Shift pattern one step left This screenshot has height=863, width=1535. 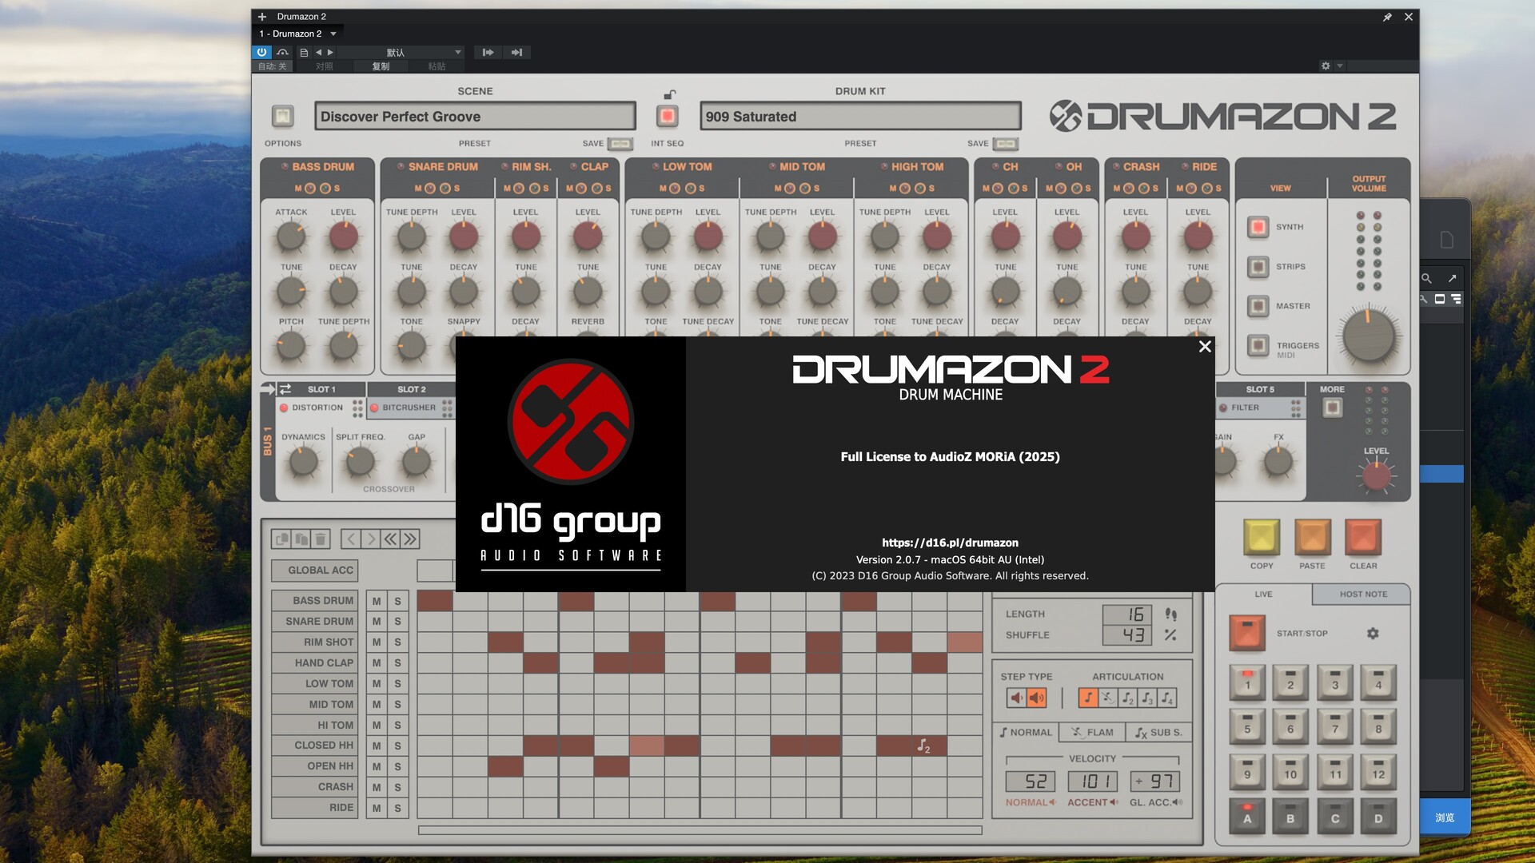pyautogui.click(x=351, y=539)
